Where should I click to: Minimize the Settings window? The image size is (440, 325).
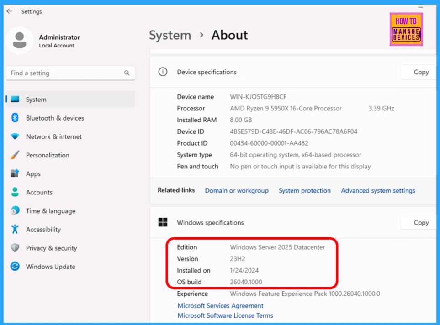(x=420, y=7)
